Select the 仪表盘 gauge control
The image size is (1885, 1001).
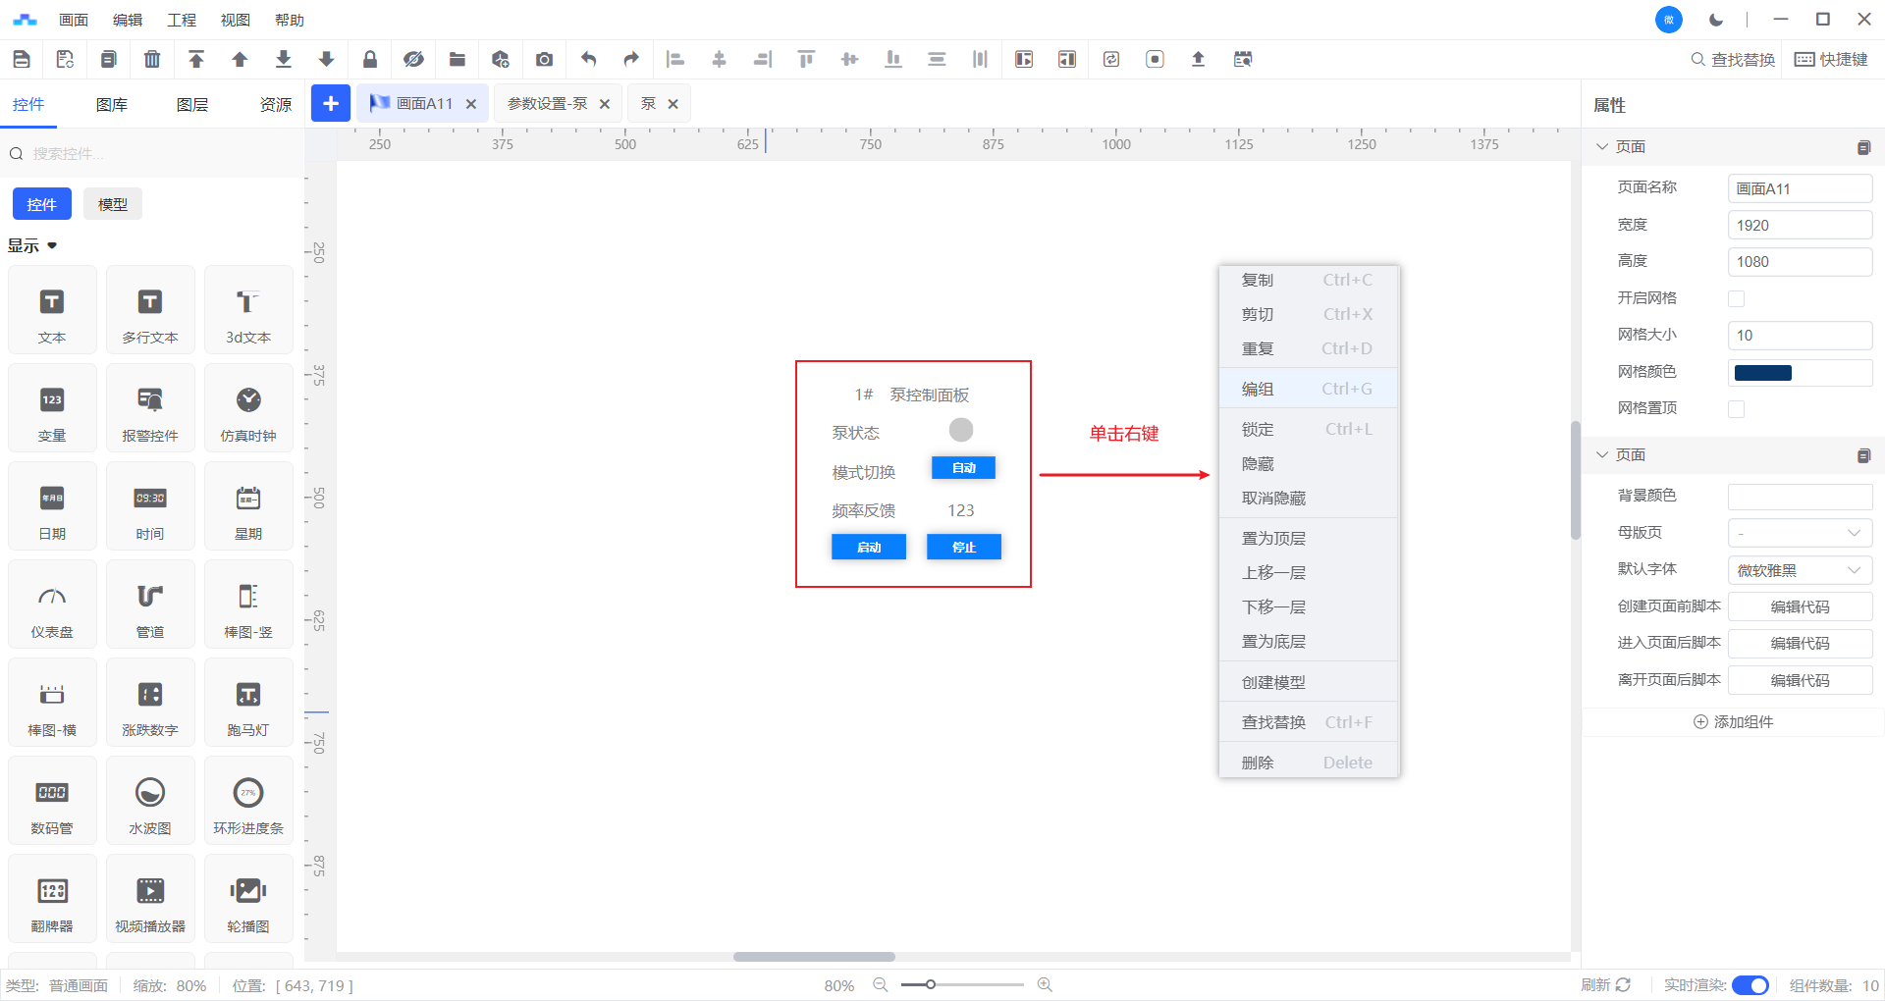[x=52, y=605]
